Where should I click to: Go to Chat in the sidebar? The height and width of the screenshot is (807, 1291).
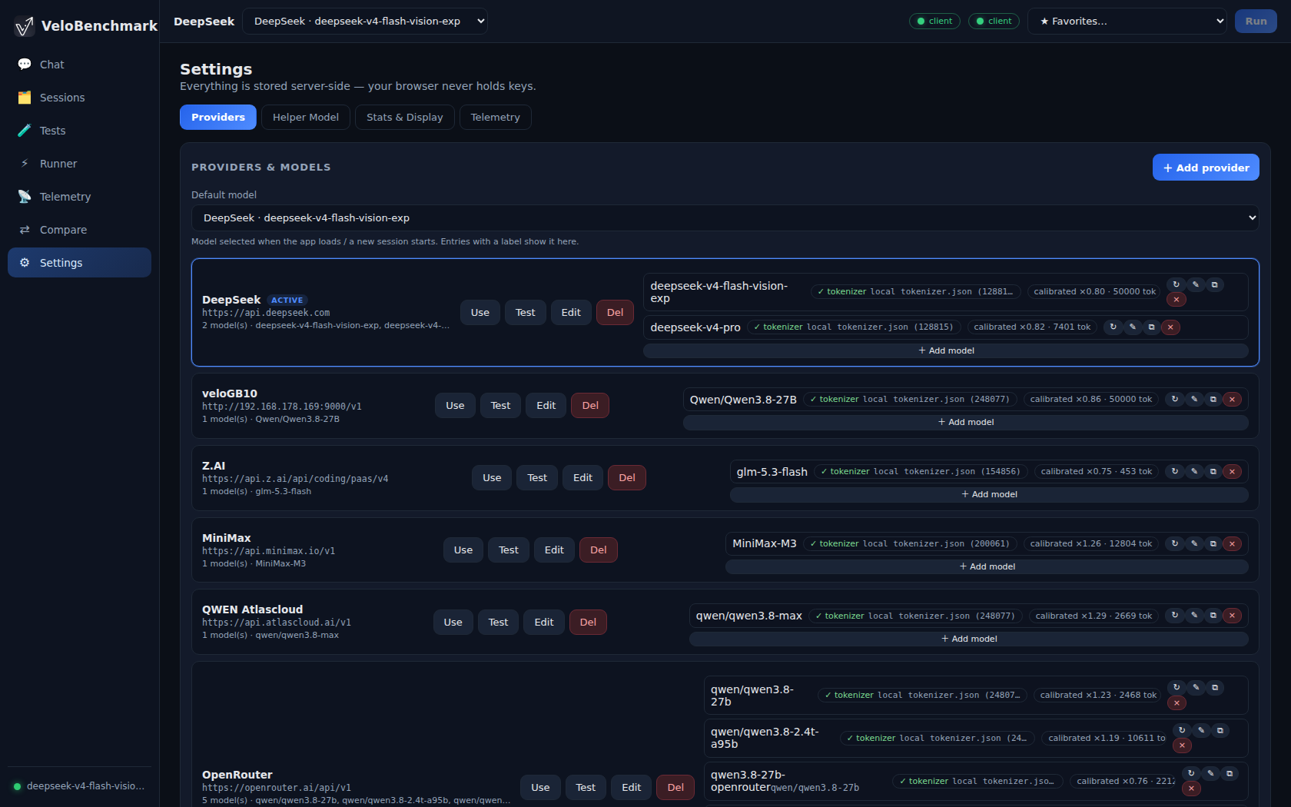click(x=79, y=65)
